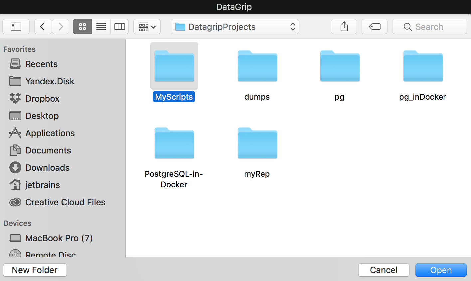Image resolution: width=471 pixels, height=281 pixels.
Task: Open Downloads in the sidebar
Action: [39, 167]
